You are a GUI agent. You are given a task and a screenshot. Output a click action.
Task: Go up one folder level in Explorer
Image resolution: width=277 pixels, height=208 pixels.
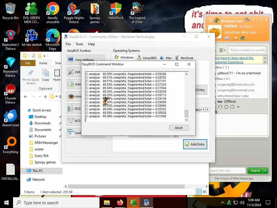click(45, 97)
